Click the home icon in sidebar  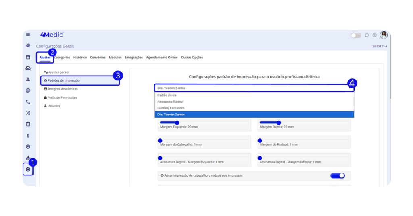coord(28,46)
